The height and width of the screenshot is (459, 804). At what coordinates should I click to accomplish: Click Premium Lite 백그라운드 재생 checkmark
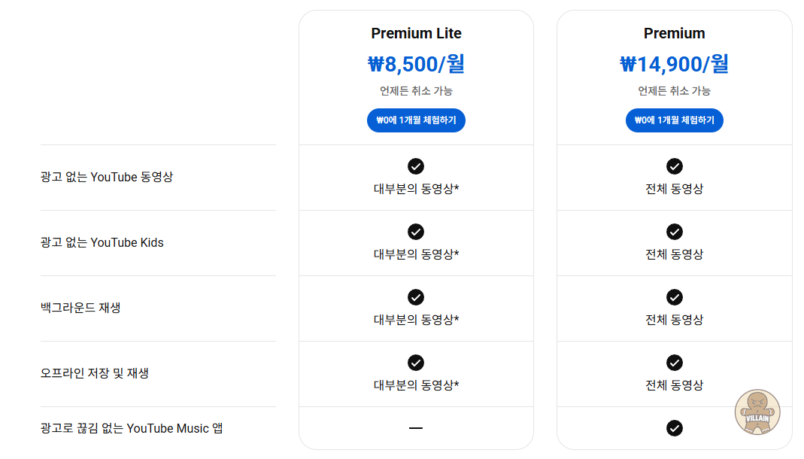point(416,297)
